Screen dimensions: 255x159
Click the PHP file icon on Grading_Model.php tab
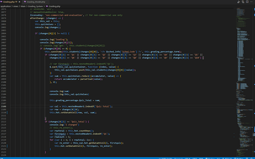[x=25, y=2]
